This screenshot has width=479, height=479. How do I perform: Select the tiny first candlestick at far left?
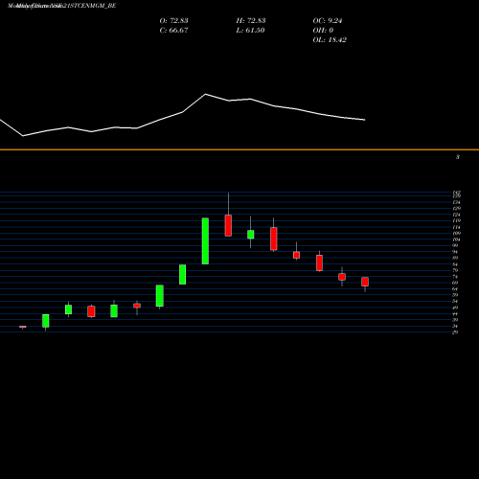tap(23, 327)
